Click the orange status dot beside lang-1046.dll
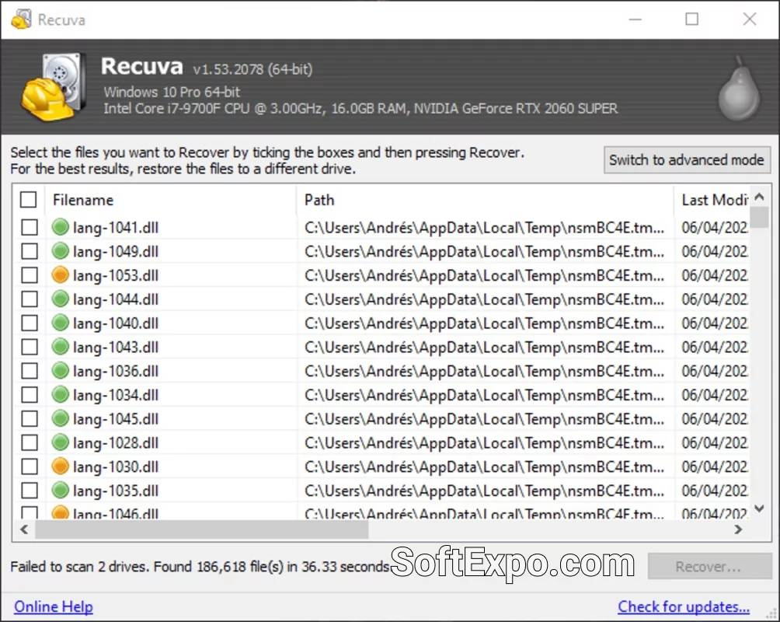 60,513
